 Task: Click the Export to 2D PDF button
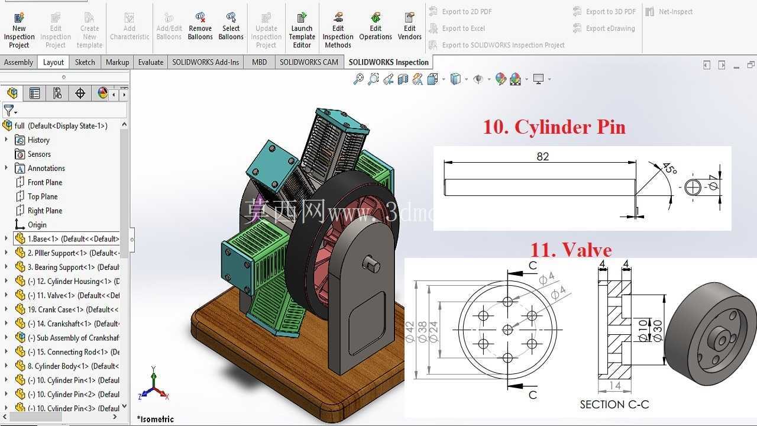(460, 11)
